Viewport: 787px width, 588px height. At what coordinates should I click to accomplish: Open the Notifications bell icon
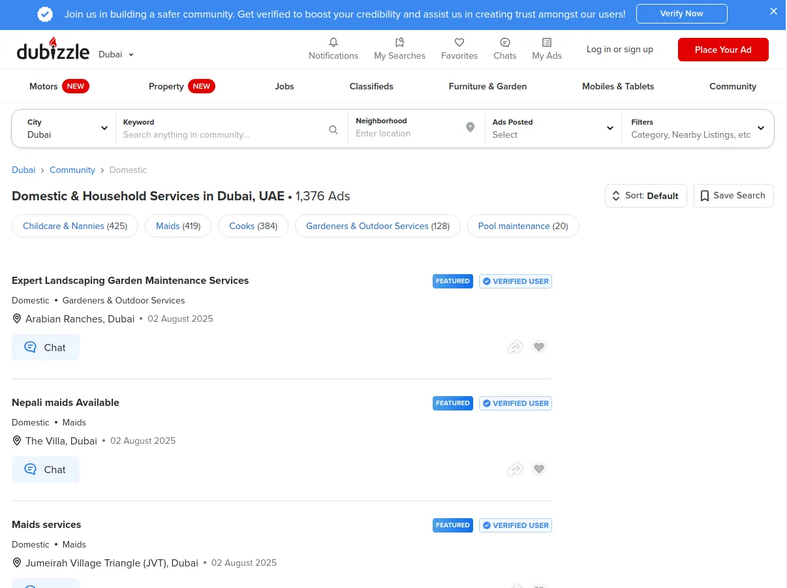click(333, 42)
